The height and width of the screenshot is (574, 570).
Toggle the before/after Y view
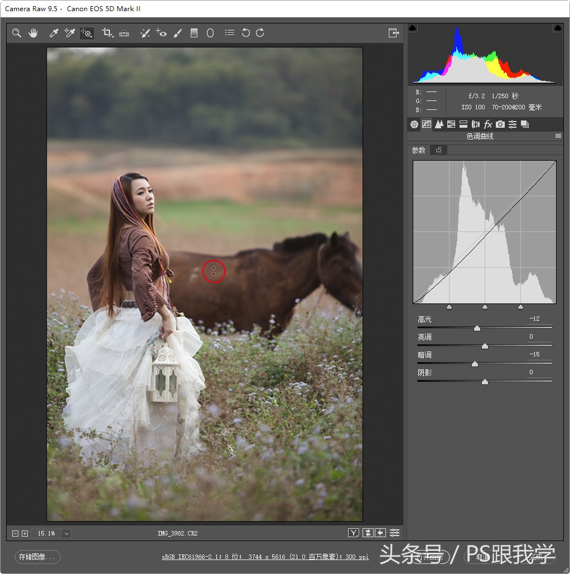(353, 533)
